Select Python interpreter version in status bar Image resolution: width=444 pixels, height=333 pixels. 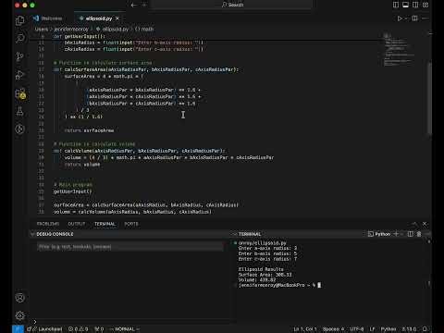click(409, 329)
